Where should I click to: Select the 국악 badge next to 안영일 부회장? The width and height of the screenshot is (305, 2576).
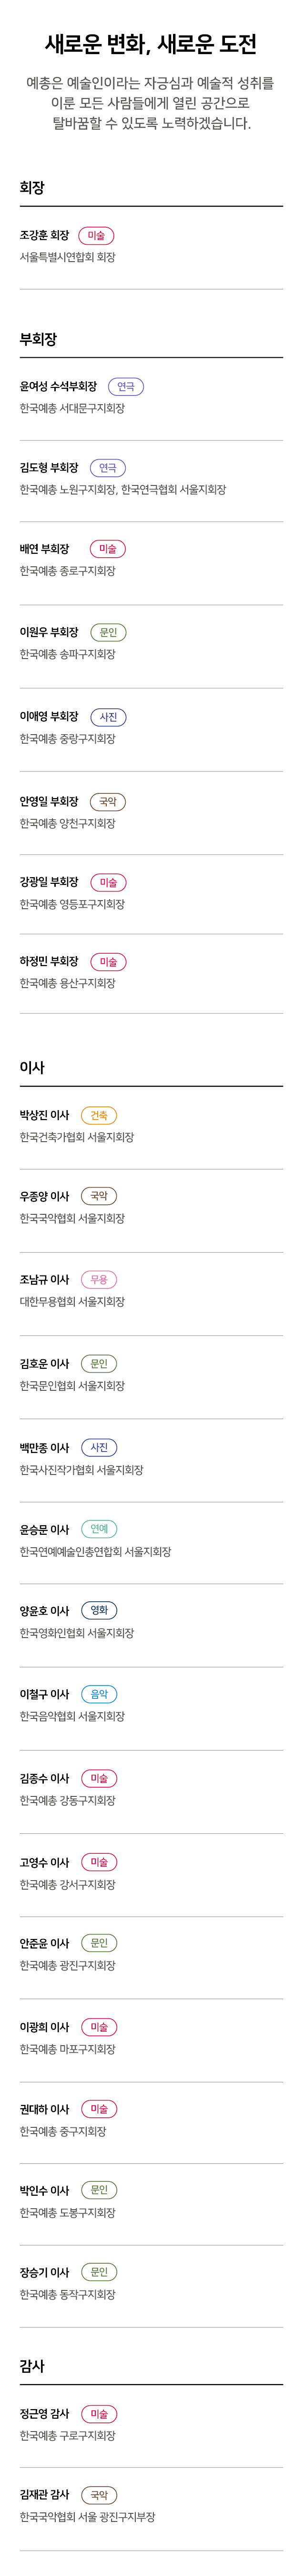point(108,802)
